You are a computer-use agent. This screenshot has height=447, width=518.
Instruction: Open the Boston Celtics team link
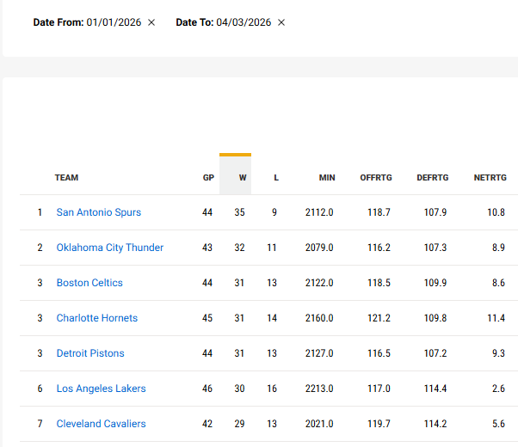(x=89, y=283)
